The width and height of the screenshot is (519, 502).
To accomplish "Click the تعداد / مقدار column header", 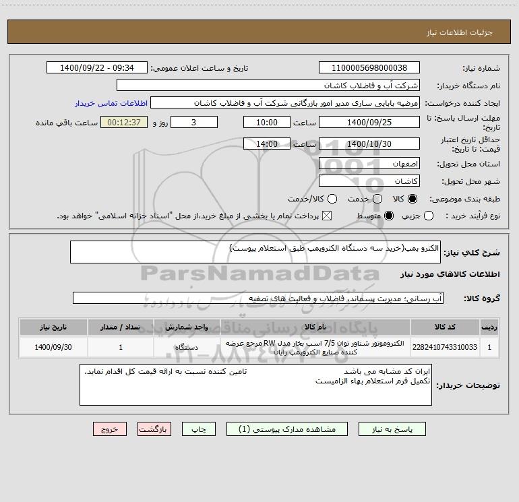I will point(121,327).
